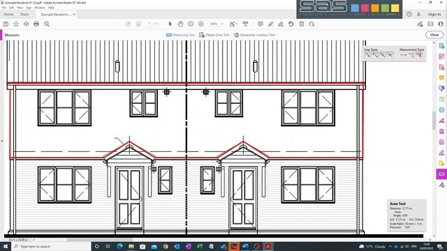Toggle third Snap Types option
447x251 pixels.
pyautogui.click(x=383, y=55)
